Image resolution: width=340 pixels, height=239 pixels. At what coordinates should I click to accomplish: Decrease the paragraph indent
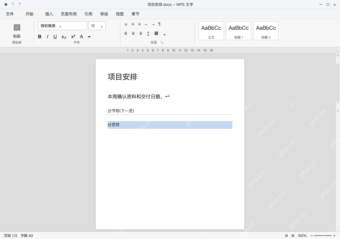pyautogui.click(x=146, y=24)
